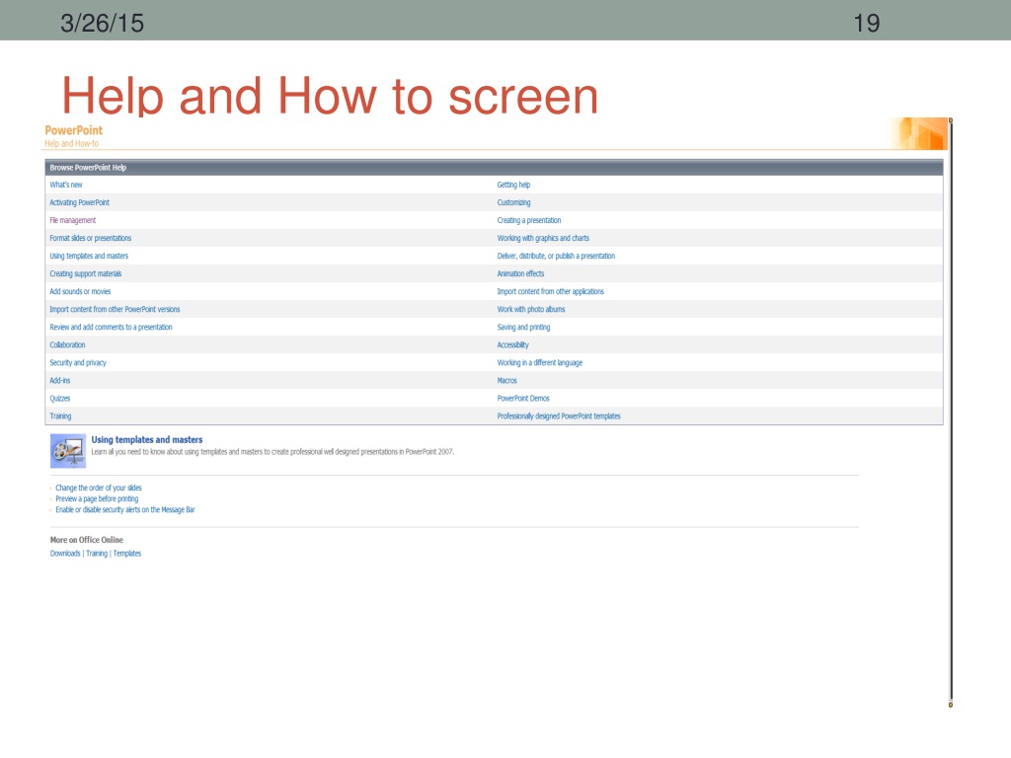Viewport: 1011px width, 758px height.
Task: Click the slide title Help and How to screen
Action: 330,96
